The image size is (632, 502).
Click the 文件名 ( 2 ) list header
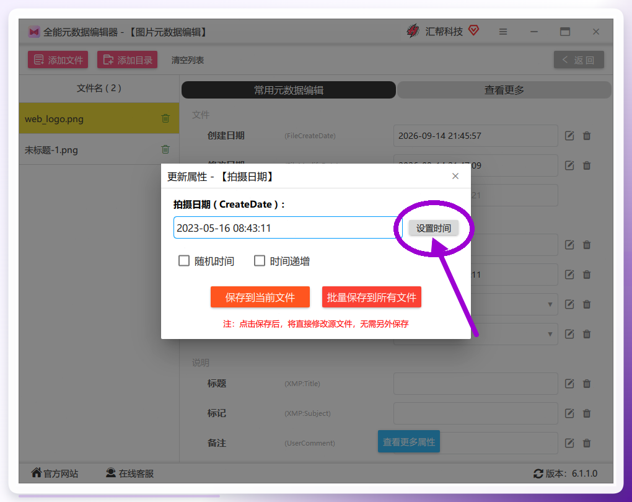pyautogui.click(x=99, y=88)
